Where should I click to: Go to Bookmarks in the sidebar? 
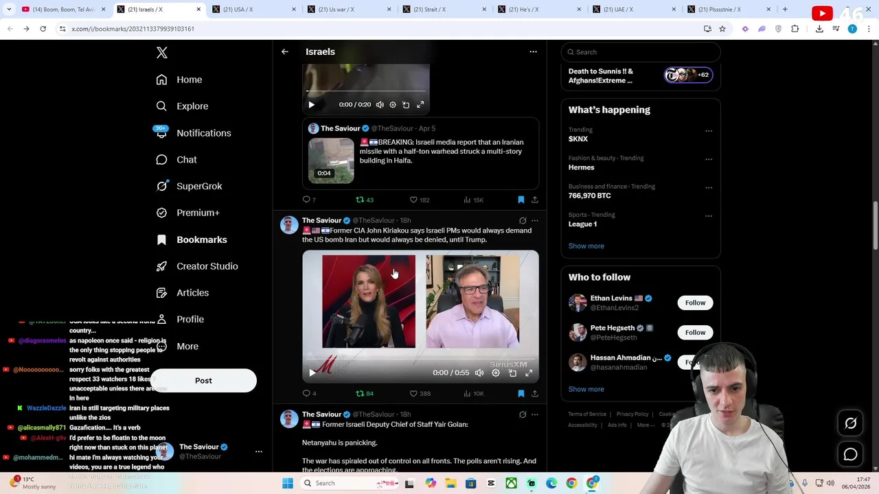click(x=192, y=239)
